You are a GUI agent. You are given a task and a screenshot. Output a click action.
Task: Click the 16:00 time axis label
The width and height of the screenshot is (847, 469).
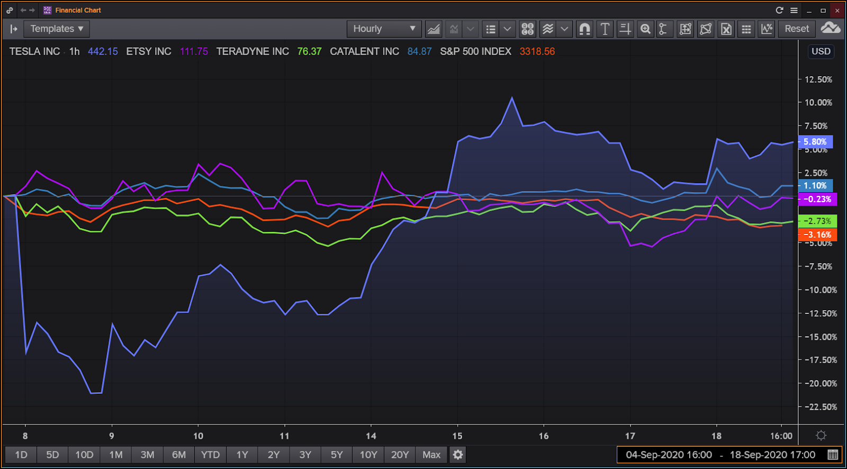tap(781, 436)
